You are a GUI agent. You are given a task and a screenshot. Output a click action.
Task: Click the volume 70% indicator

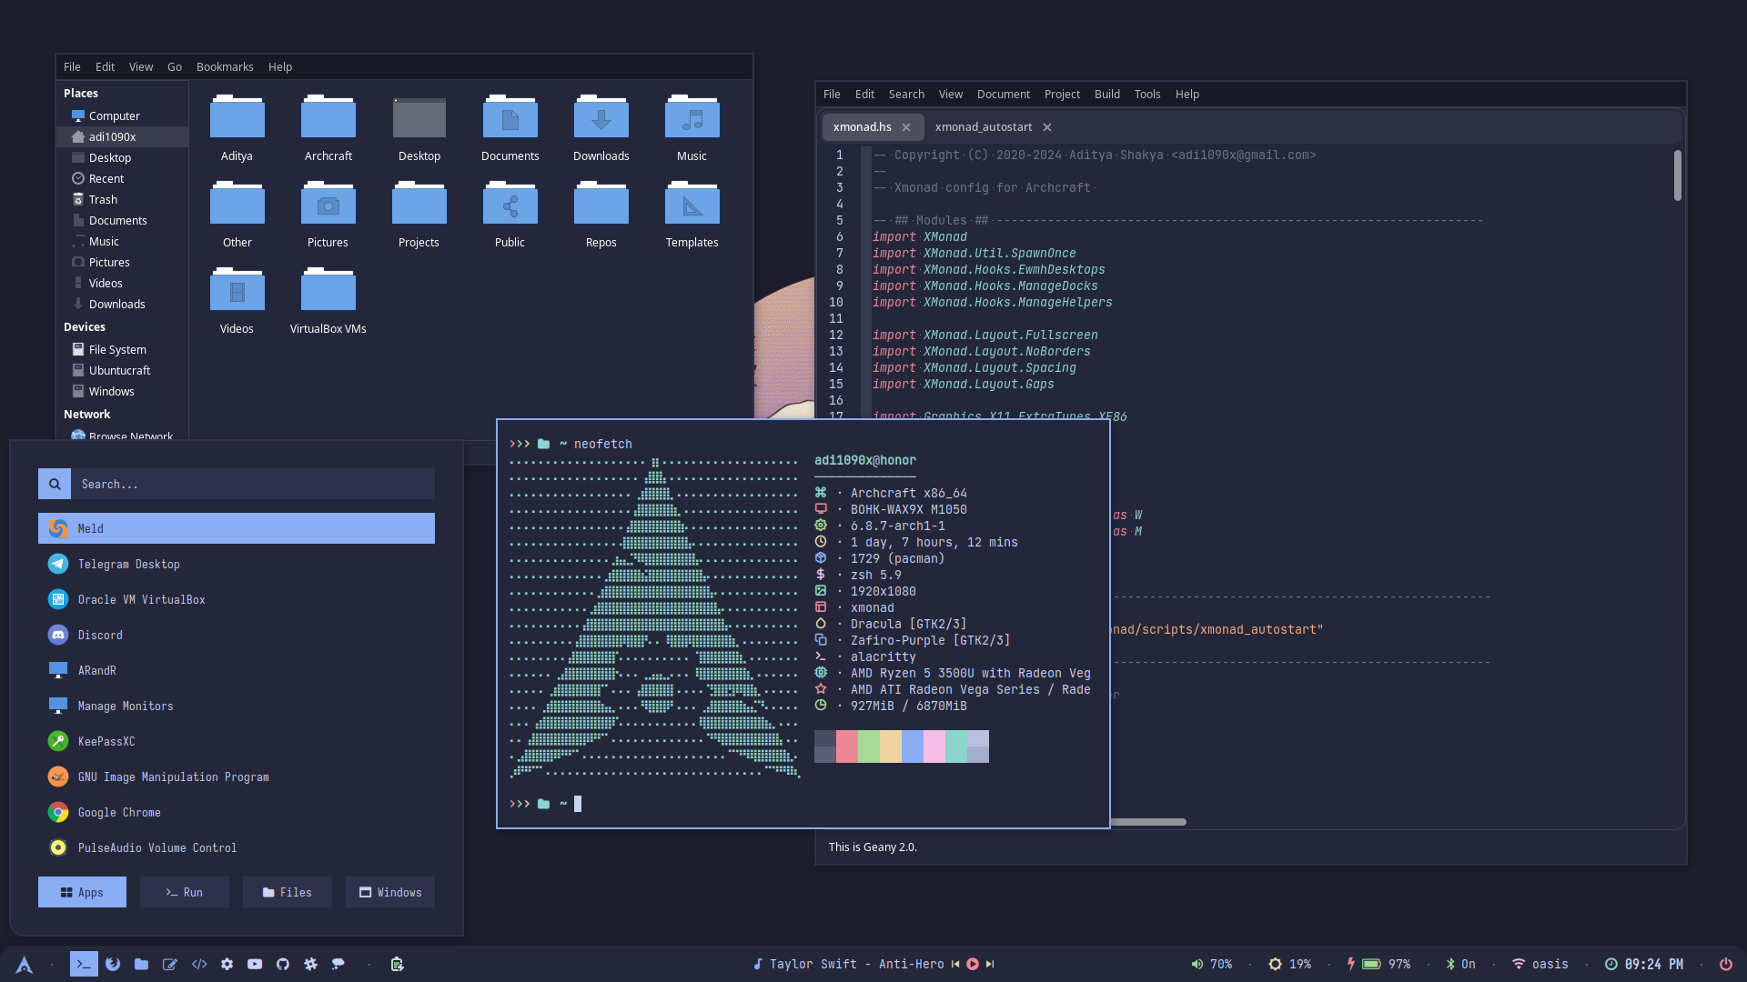pyautogui.click(x=1212, y=964)
